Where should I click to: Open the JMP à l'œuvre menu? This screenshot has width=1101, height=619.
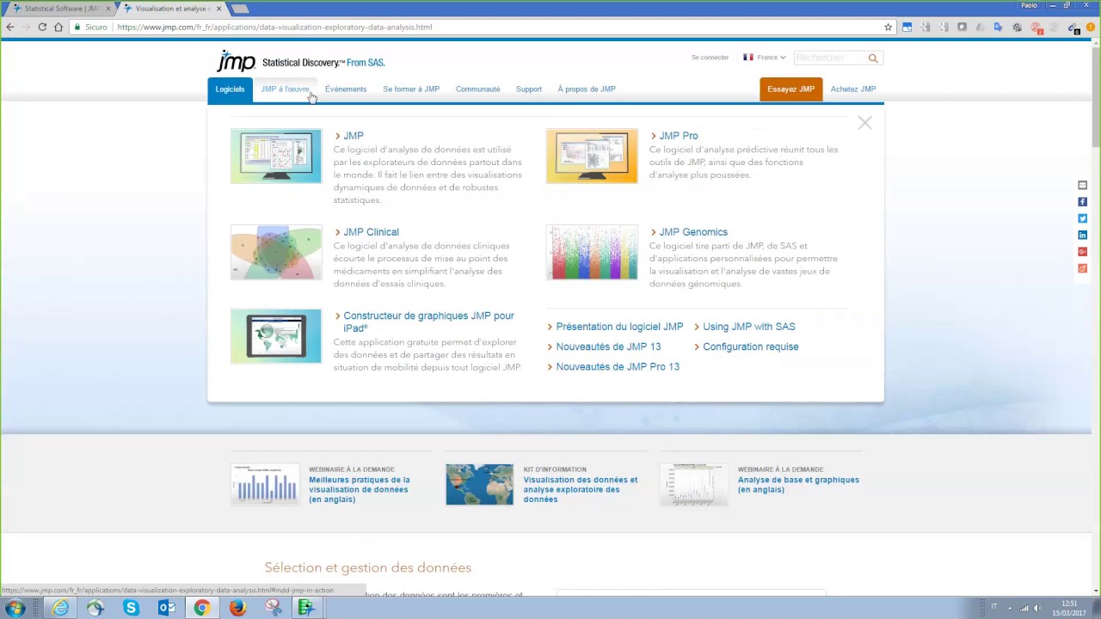click(x=285, y=89)
